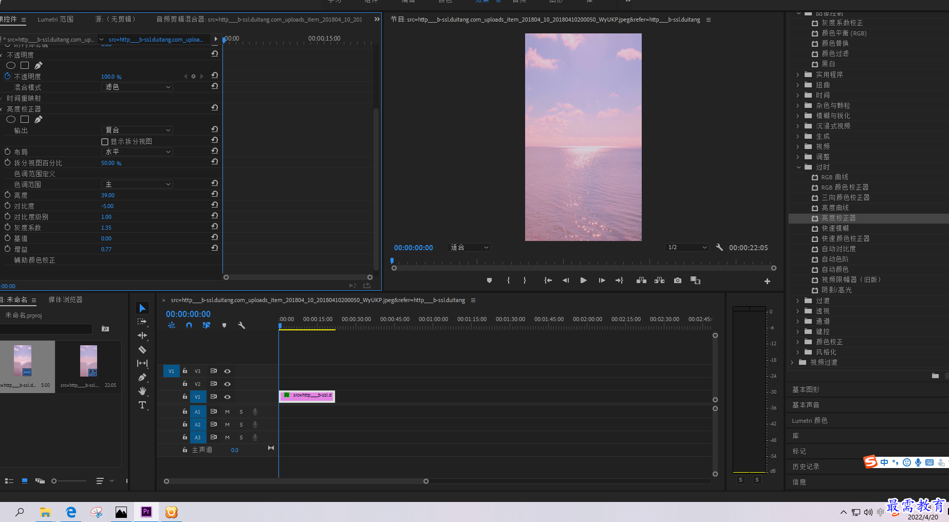Viewport: 949px width, 522px height.
Task: Open 混合模式 dropdown showing 滤色
Action: point(137,87)
